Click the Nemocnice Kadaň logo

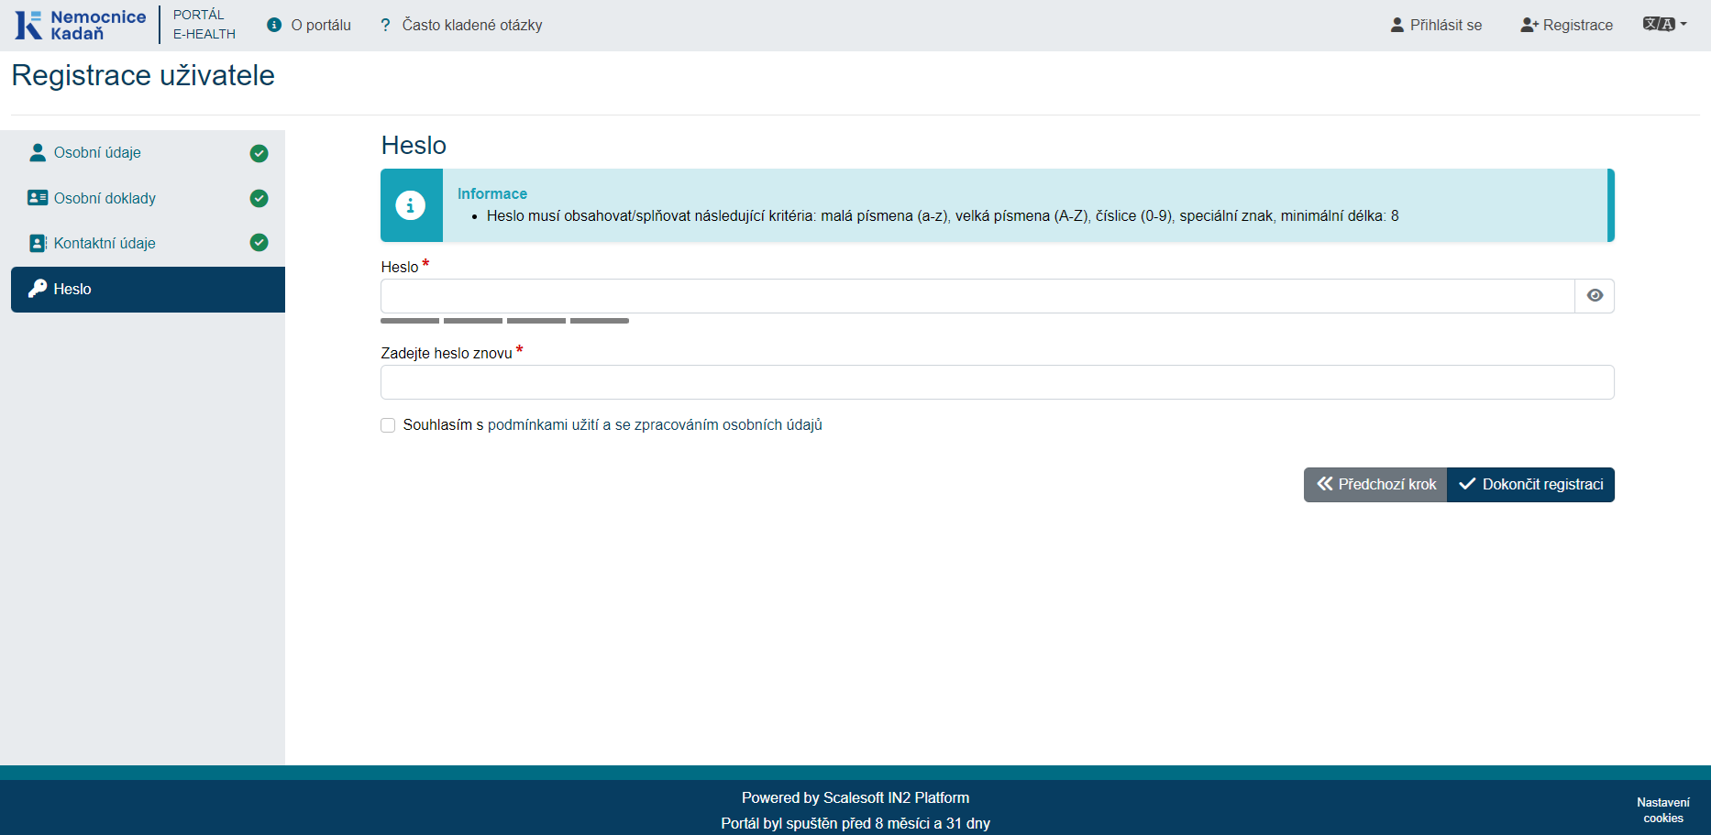point(80,25)
